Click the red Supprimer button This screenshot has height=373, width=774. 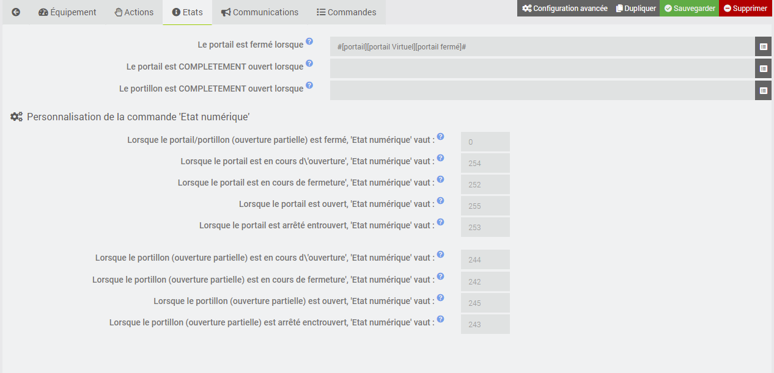tap(745, 9)
